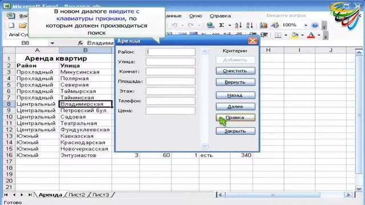
Task: Click the Borders icon
Action: [x=278, y=35]
